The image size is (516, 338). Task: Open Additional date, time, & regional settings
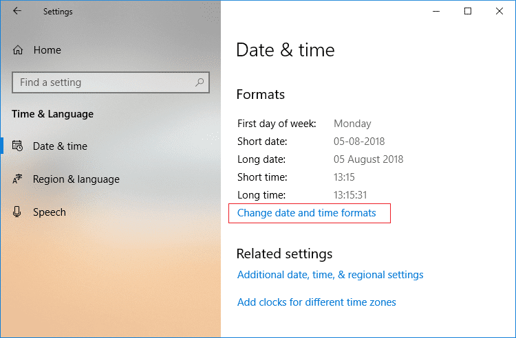(x=330, y=275)
